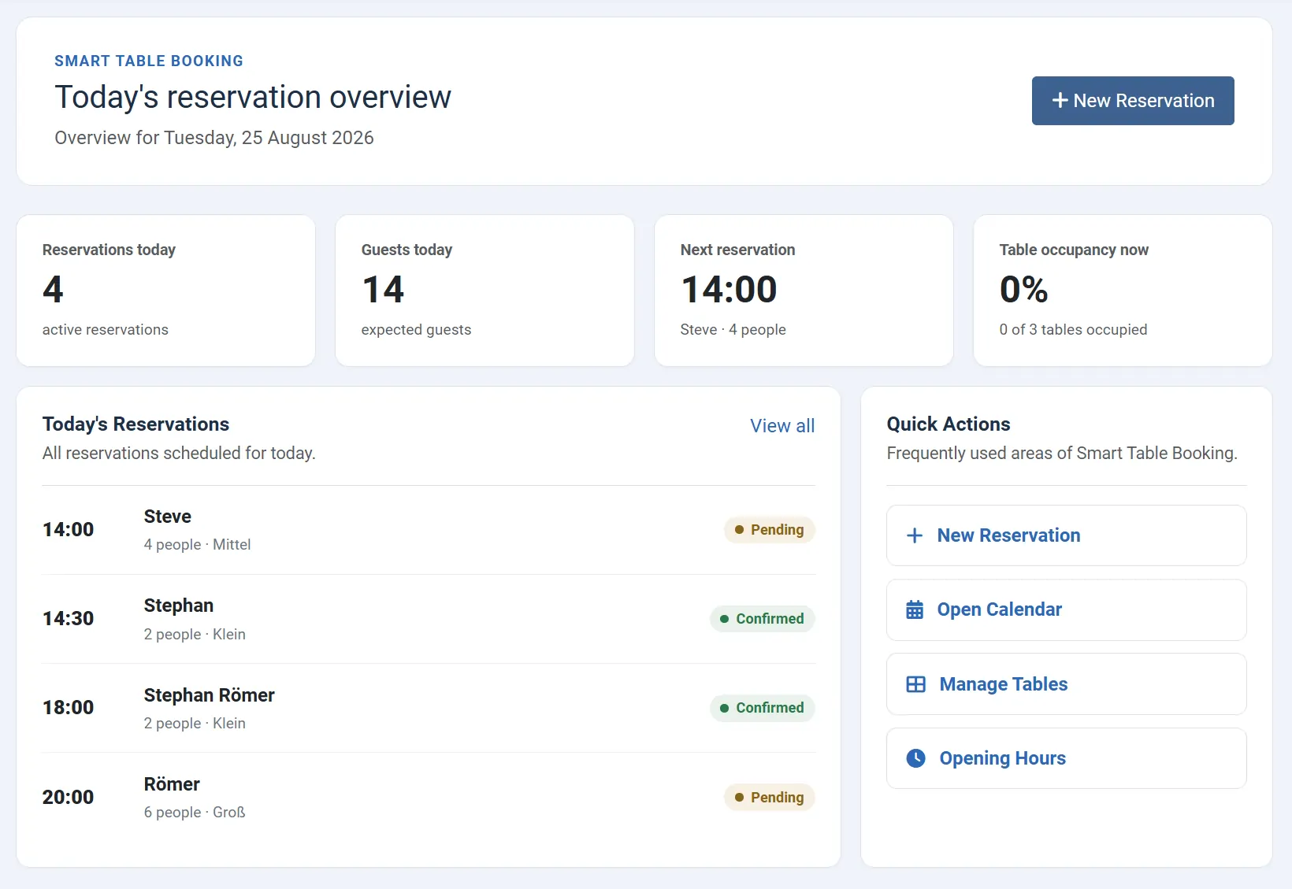1292x889 pixels.
Task: Click 'Steve · 4 people' under Next reservation
Action: tap(733, 330)
